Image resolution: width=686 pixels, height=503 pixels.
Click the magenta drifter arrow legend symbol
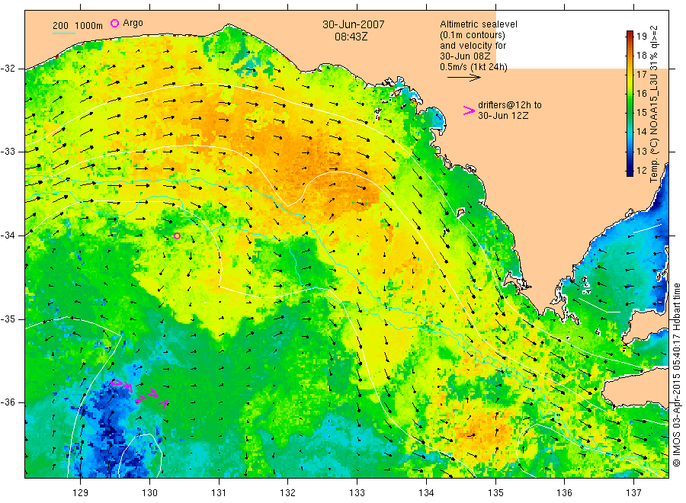coord(469,111)
